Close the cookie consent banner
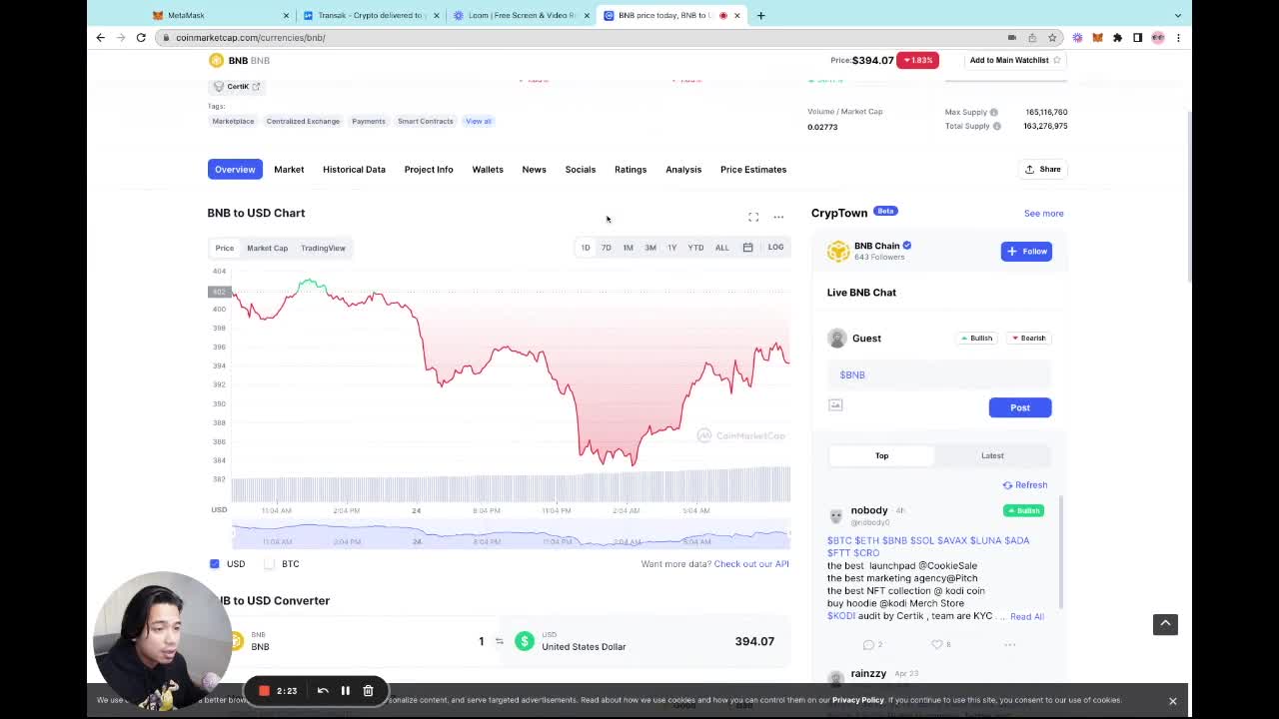The width and height of the screenshot is (1279, 719). click(x=1173, y=701)
